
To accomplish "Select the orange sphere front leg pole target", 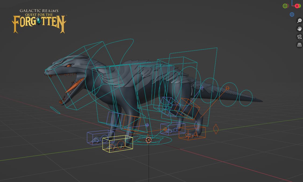I will tap(165, 129).
